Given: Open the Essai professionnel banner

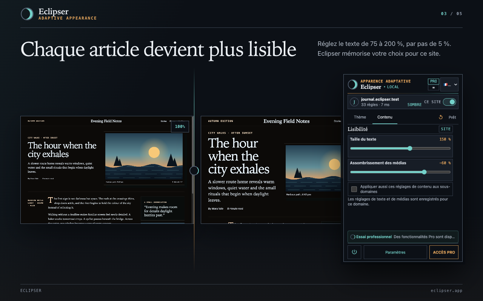Looking at the screenshot, I should (x=403, y=237).
